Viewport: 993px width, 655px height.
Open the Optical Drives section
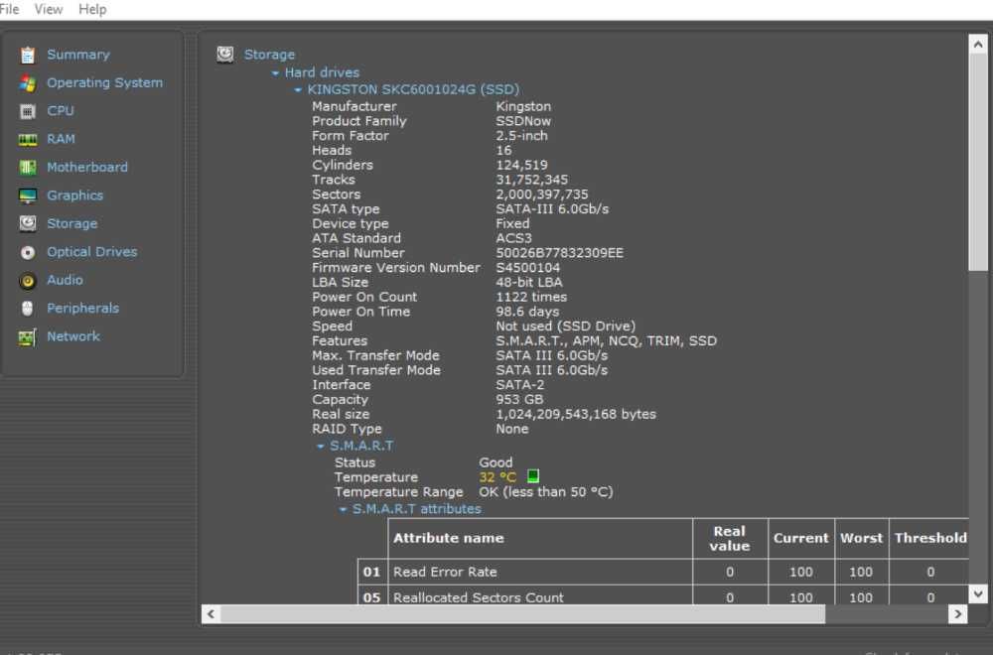point(91,251)
